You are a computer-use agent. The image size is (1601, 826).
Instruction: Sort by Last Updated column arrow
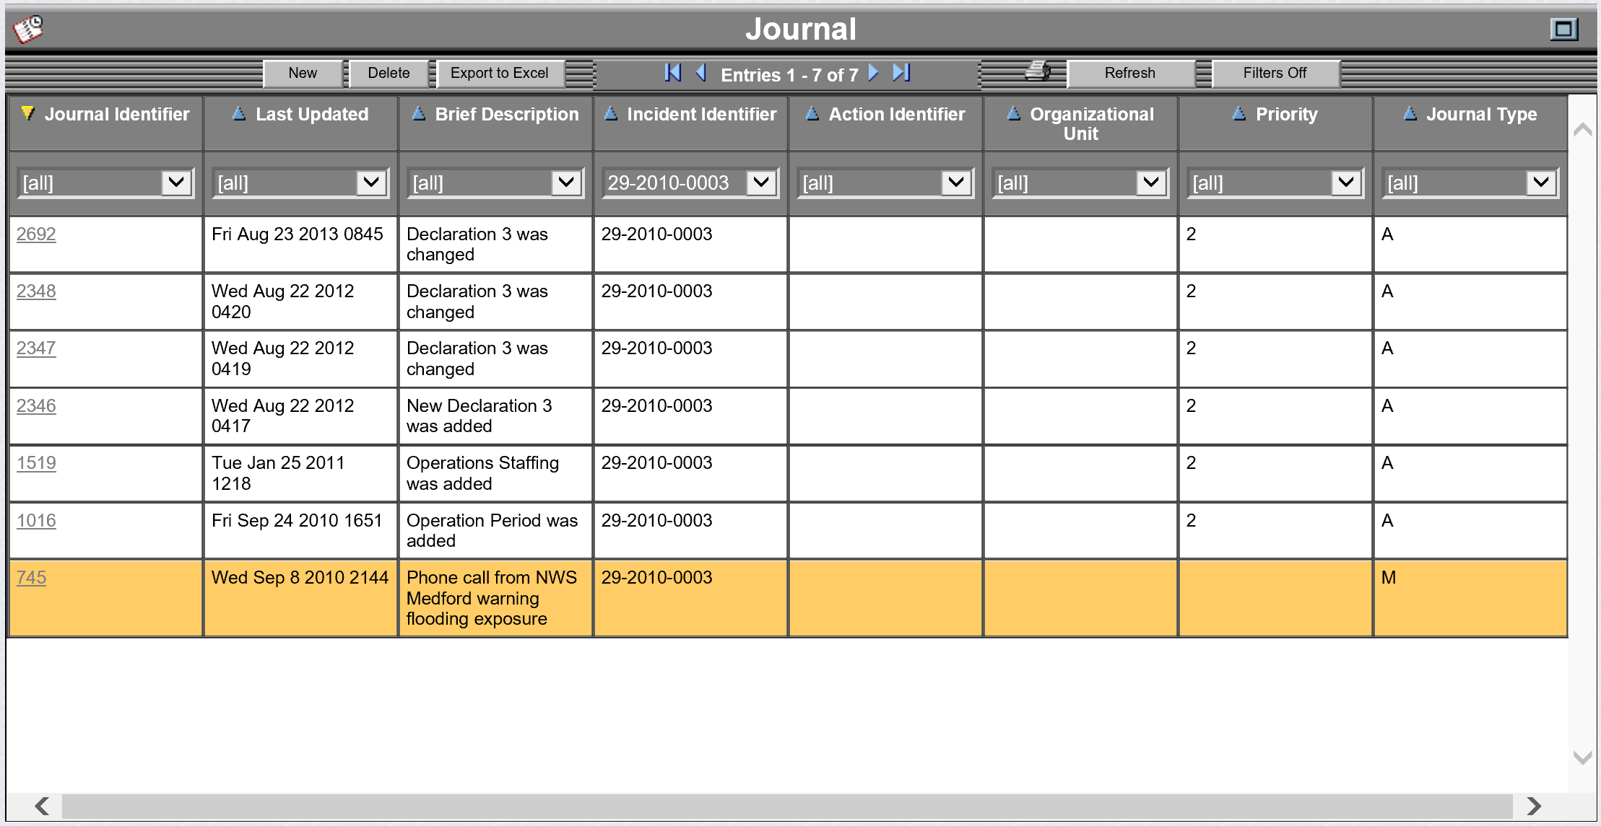pos(239,114)
